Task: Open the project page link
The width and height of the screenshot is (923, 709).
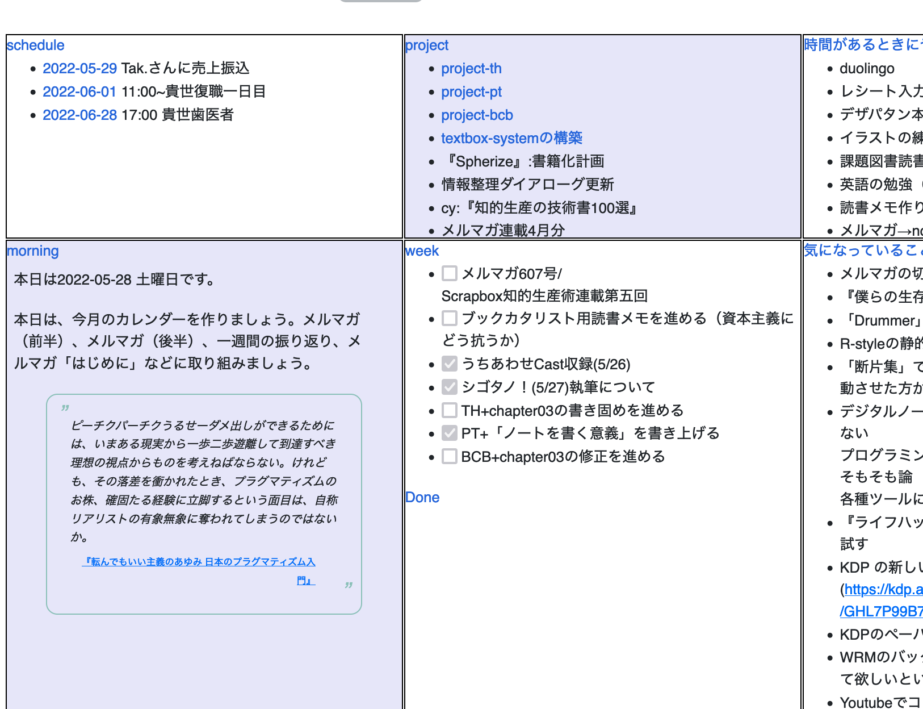Action: (x=426, y=45)
